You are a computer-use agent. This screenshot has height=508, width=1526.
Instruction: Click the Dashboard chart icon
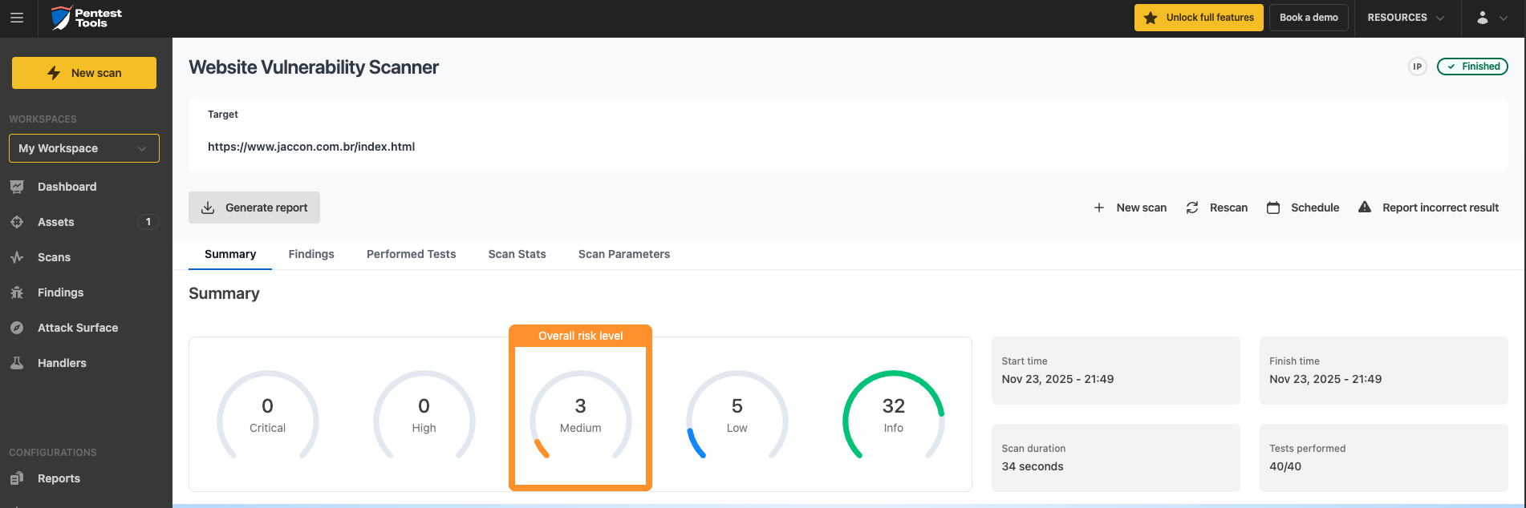point(17,187)
